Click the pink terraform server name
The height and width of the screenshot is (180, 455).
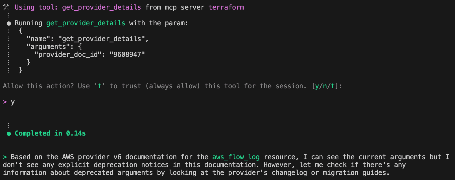[x=226, y=7]
